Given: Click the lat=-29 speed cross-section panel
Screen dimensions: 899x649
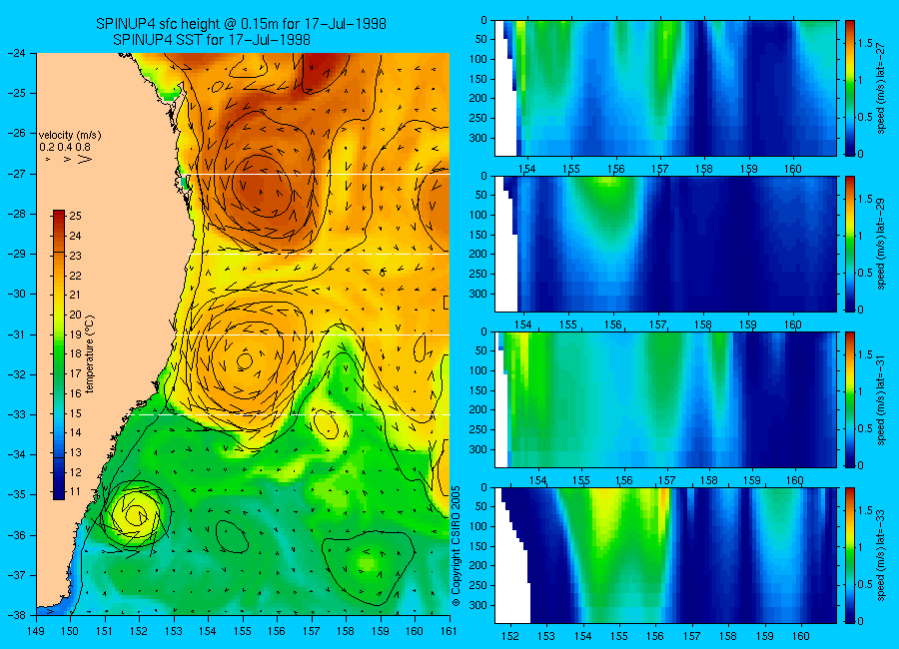Looking at the screenshot, I should [x=665, y=244].
